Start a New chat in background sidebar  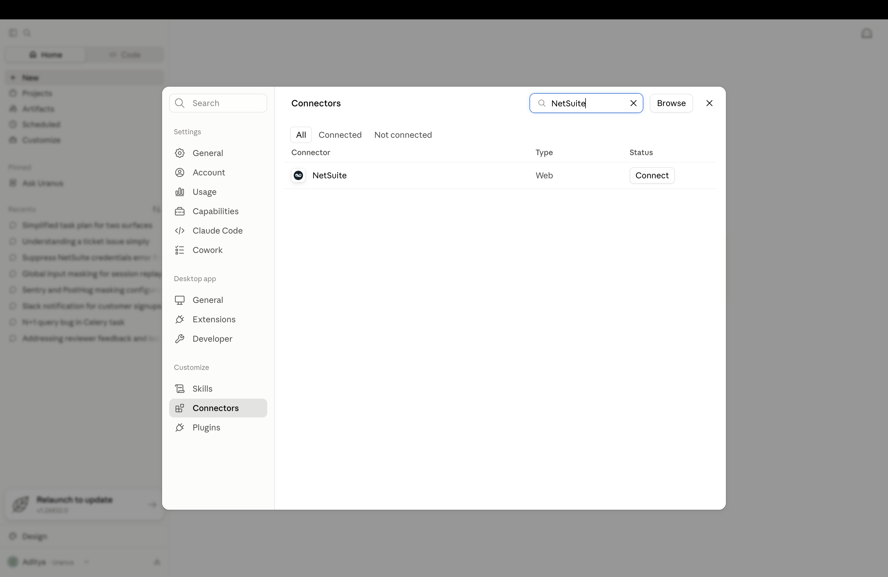tap(84, 78)
